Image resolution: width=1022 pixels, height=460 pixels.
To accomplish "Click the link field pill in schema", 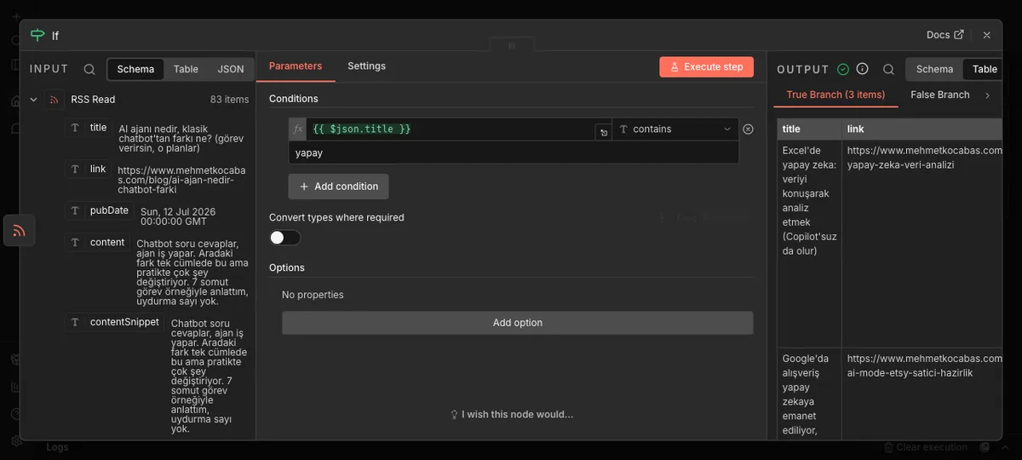I will click(x=89, y=169).
